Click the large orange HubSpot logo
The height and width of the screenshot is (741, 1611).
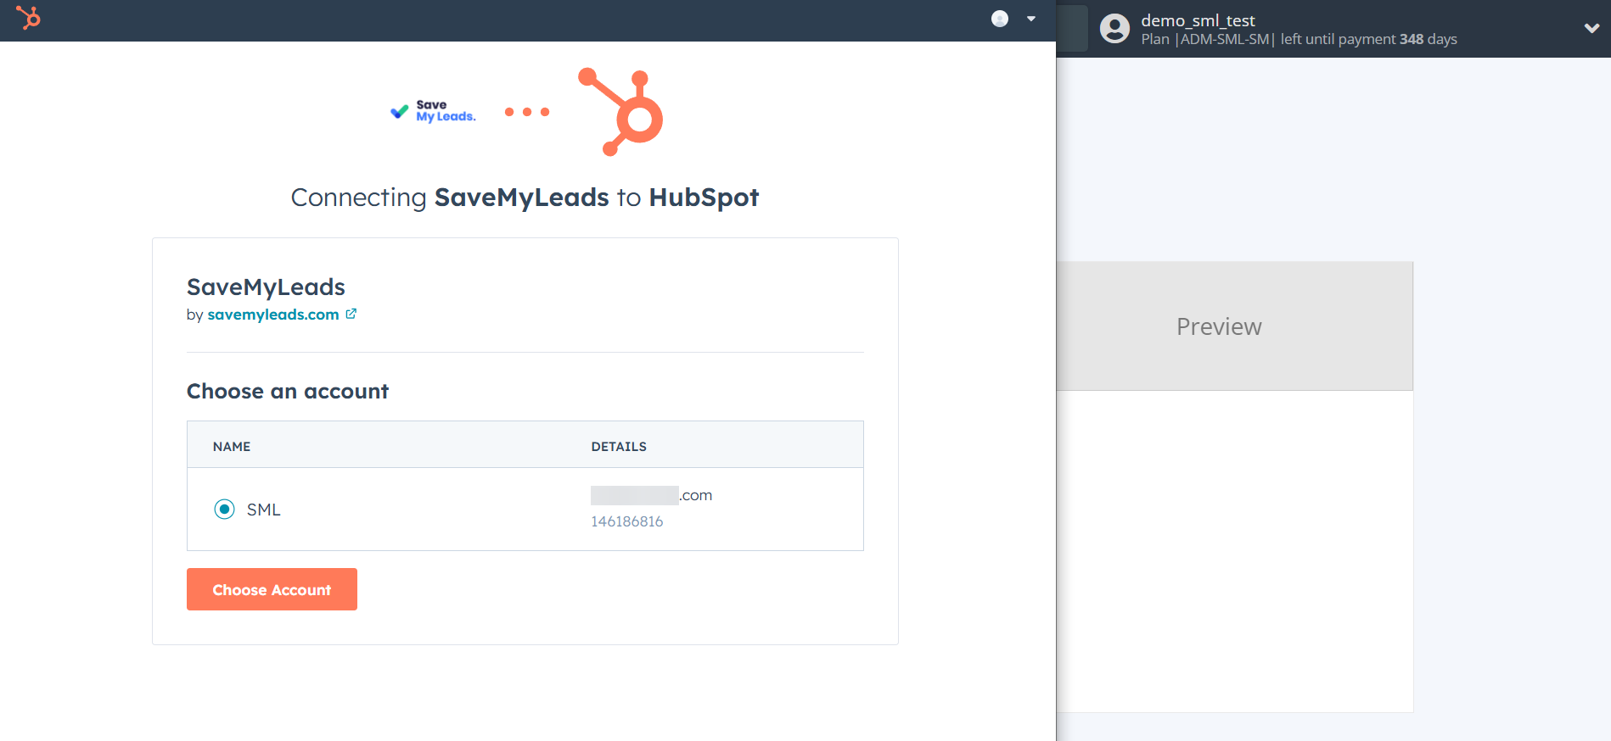623,112
